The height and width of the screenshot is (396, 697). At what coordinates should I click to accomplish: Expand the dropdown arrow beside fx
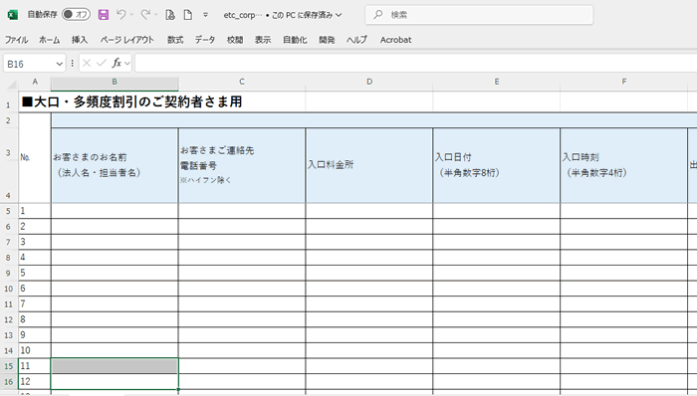point(127,64)
